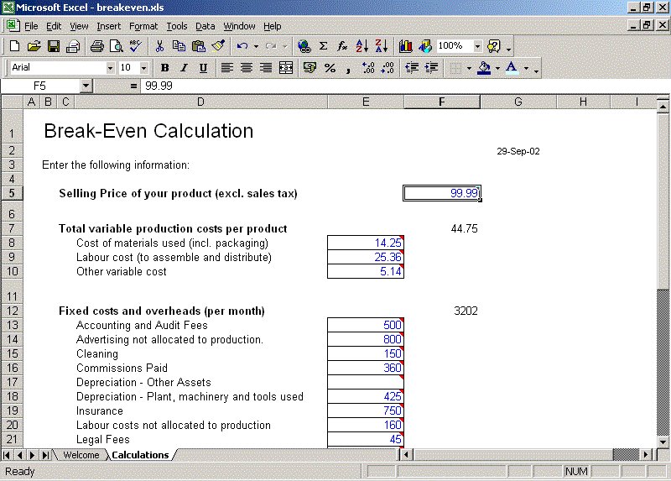
Task: Apply Comma style formatting
Action: click(348, 68)
